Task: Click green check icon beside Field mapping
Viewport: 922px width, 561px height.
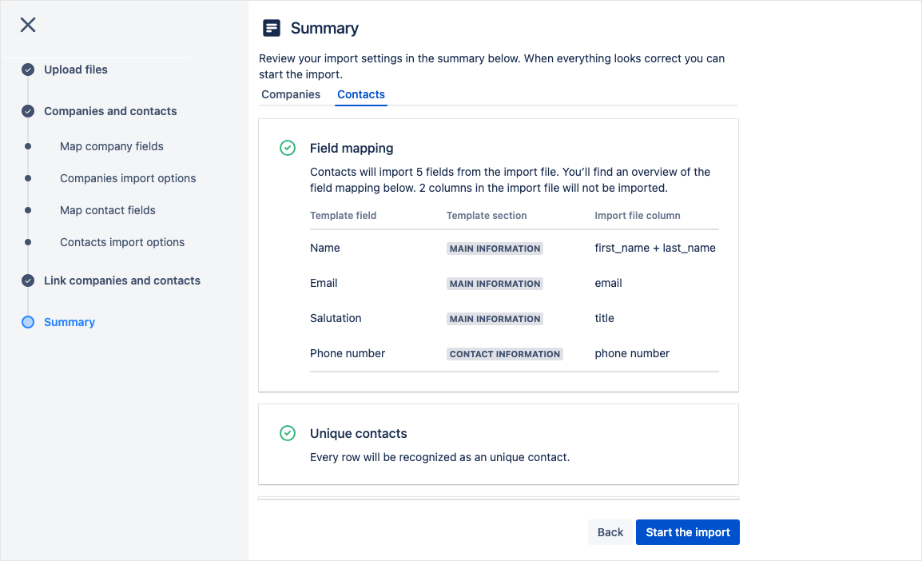Action: pos(288,148)
